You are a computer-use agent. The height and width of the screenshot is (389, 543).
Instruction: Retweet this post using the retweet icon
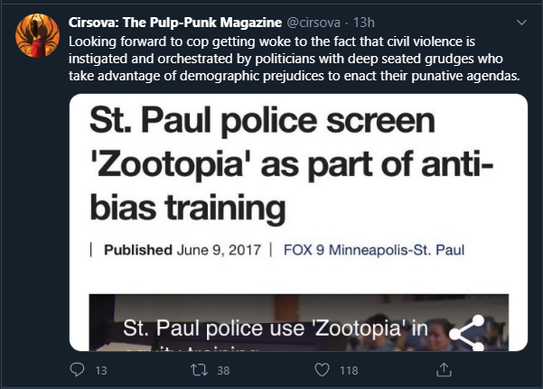pyautogui.click(x=200, y=370)
